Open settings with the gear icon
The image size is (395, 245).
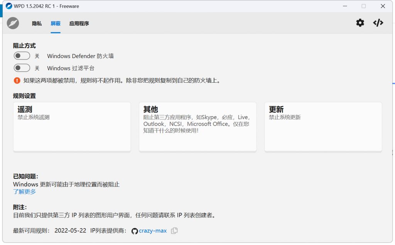[360, 23]
